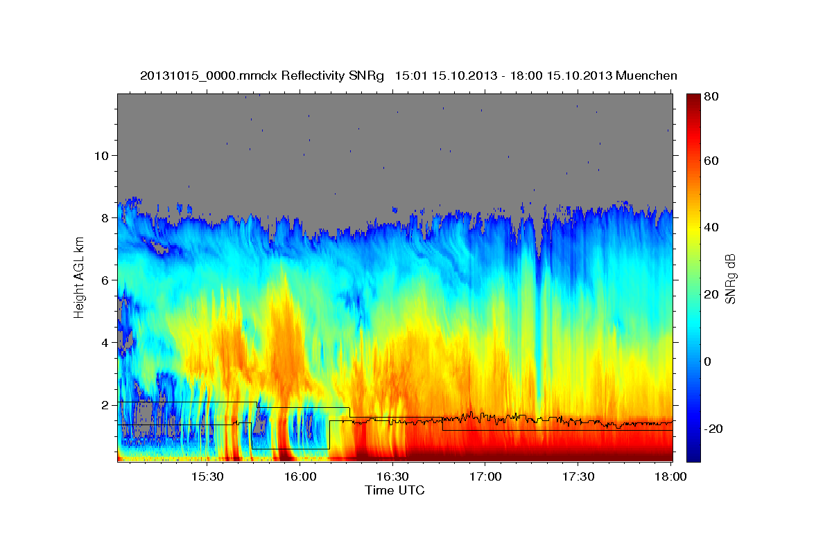Select the 16:30 time tick label
This screenshot has width=832, height=554.
click(x=392, y=476)
